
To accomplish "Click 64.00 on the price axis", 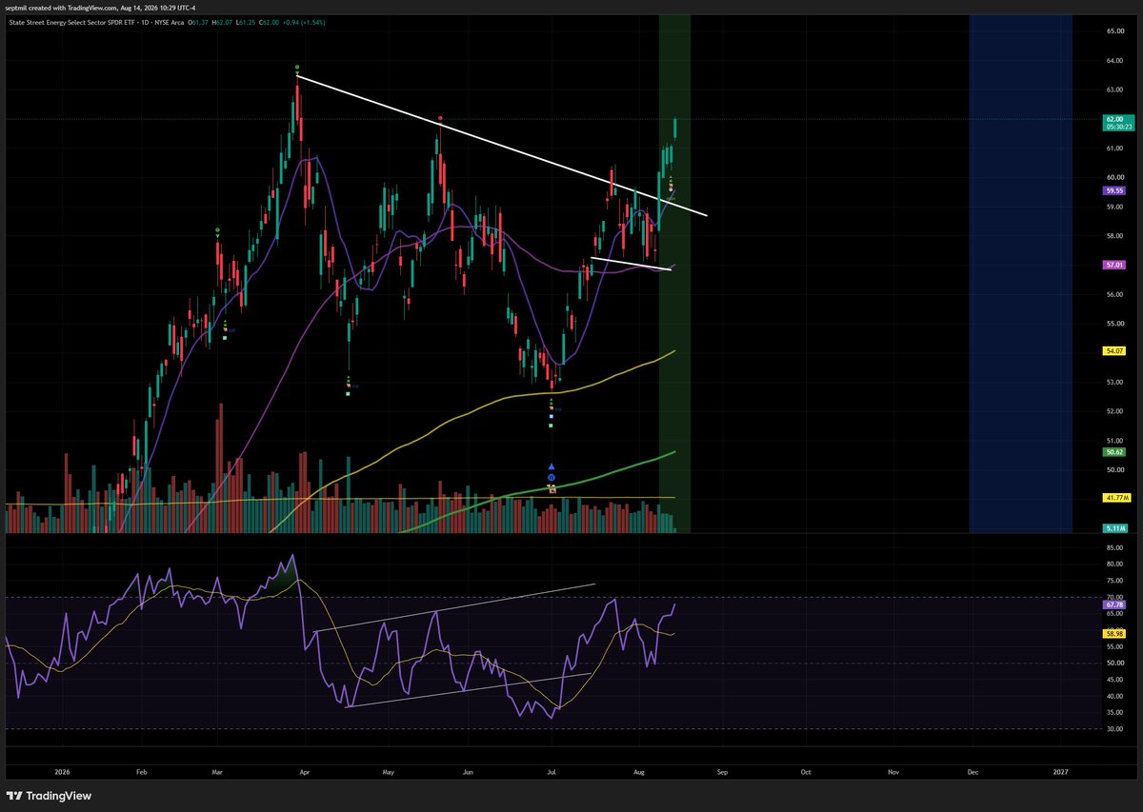I will [x=1114, y=60].
